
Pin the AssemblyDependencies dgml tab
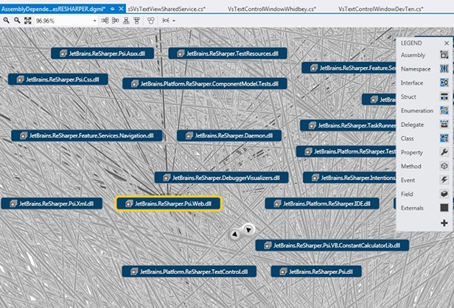click(x=112, y=9)
